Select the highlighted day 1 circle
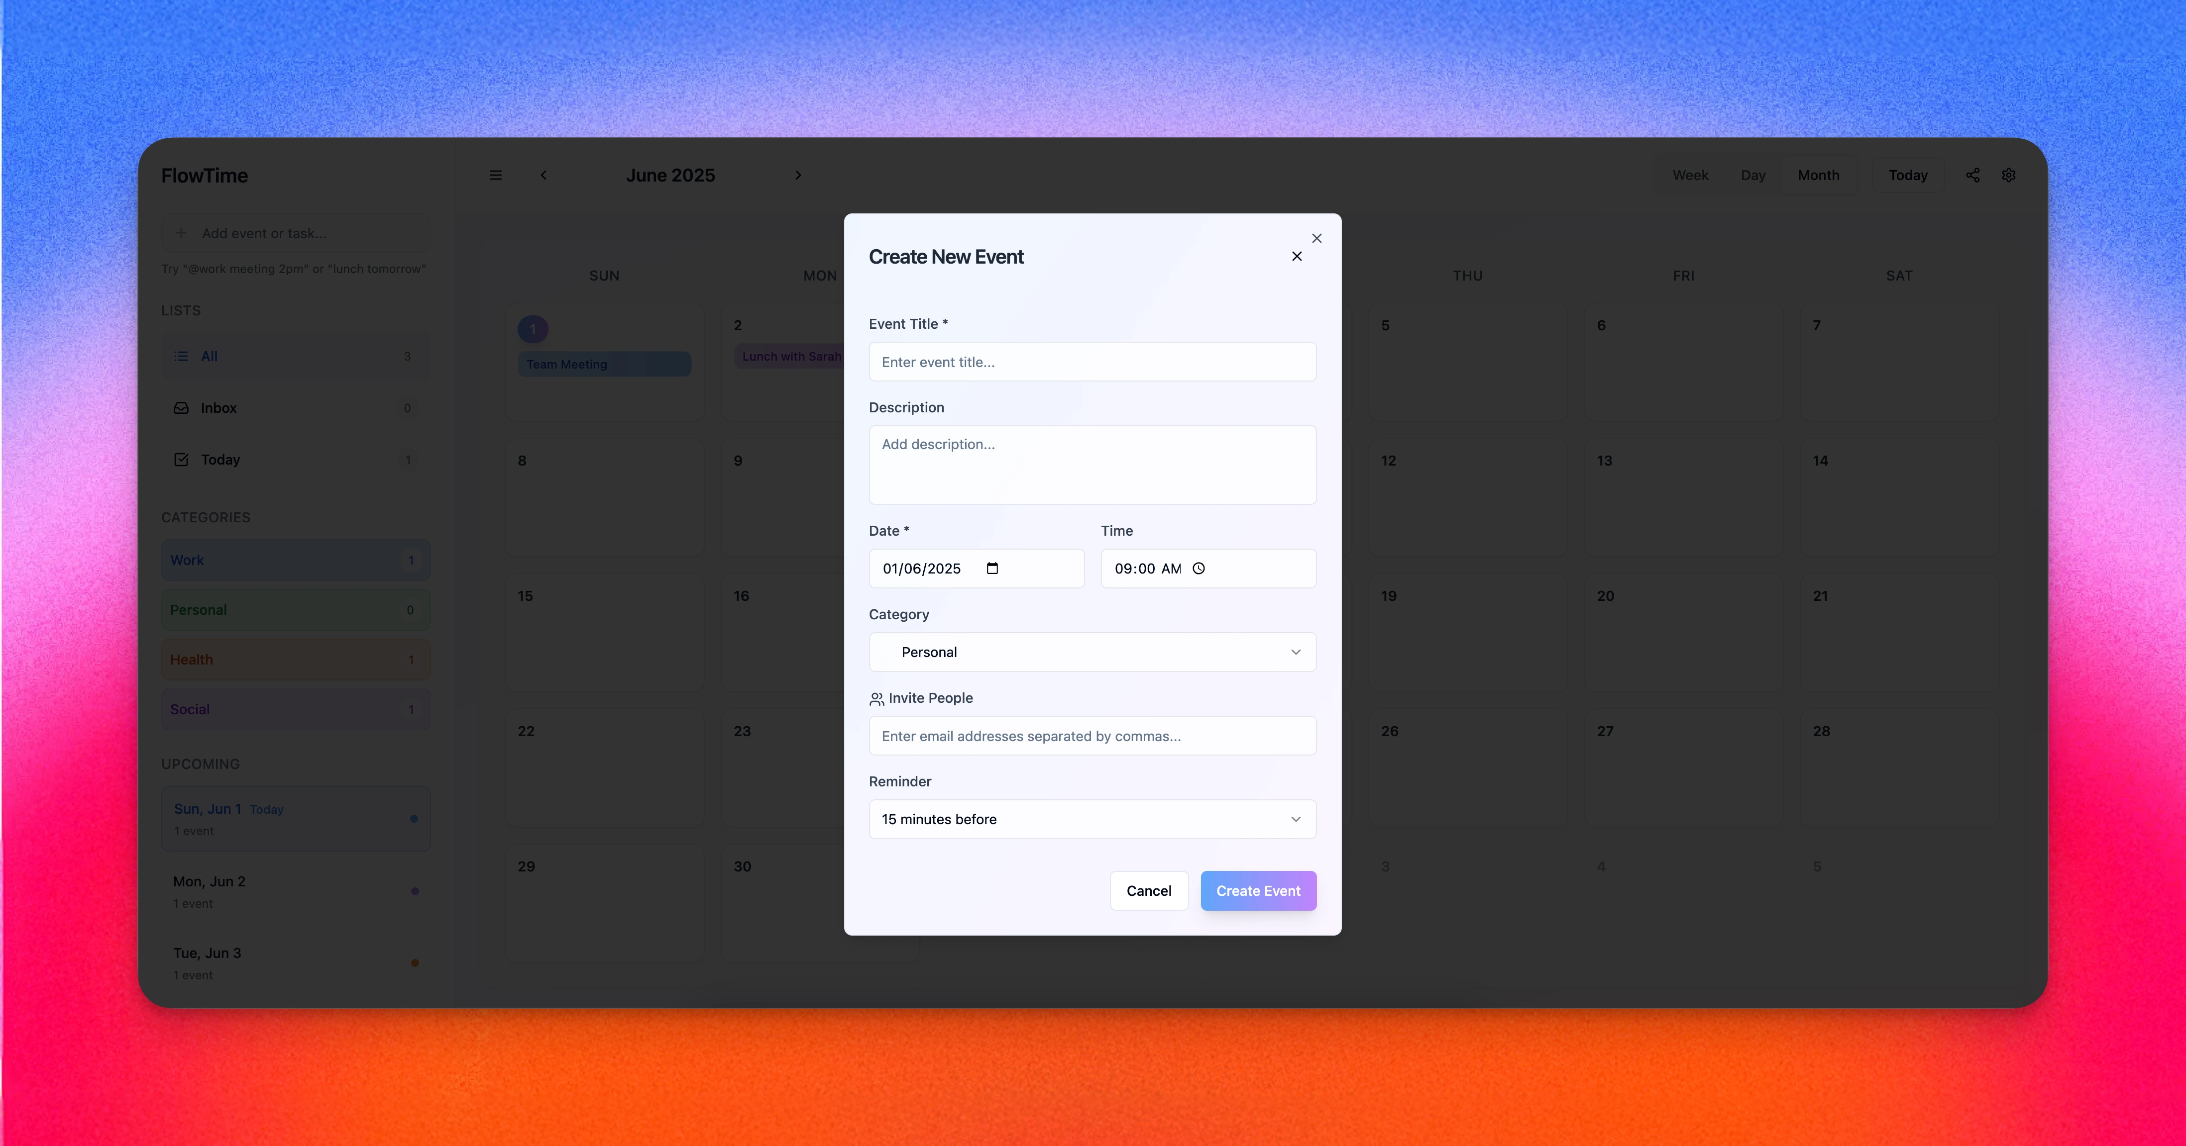 coord(533,329)
